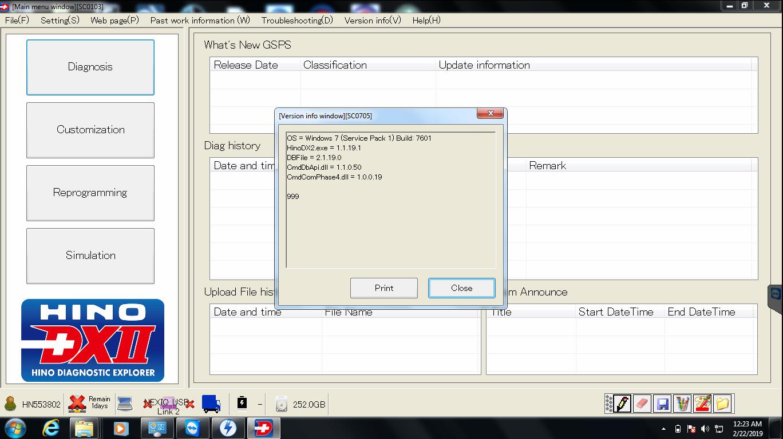Image resolution: width=783 pixels, height=439 pixels.
Task: Click the CmdDbApi.dll = 1.1.0.50 line
Action: pos(324,167)
